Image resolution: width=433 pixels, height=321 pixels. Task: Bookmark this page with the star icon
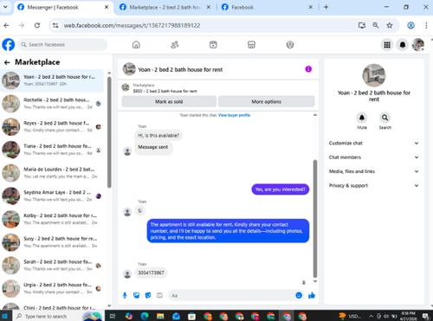(x=390, y=25)
